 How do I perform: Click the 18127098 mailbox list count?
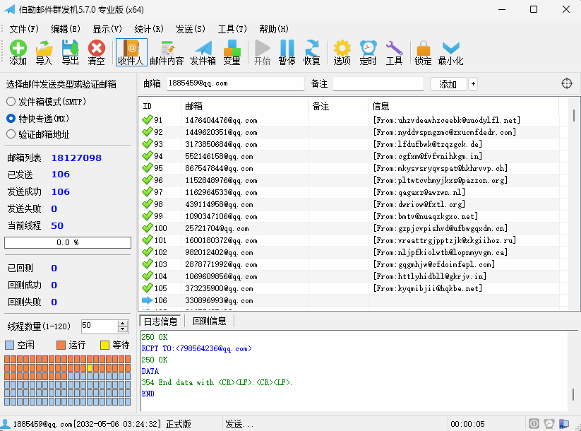[x=76, y=158]
